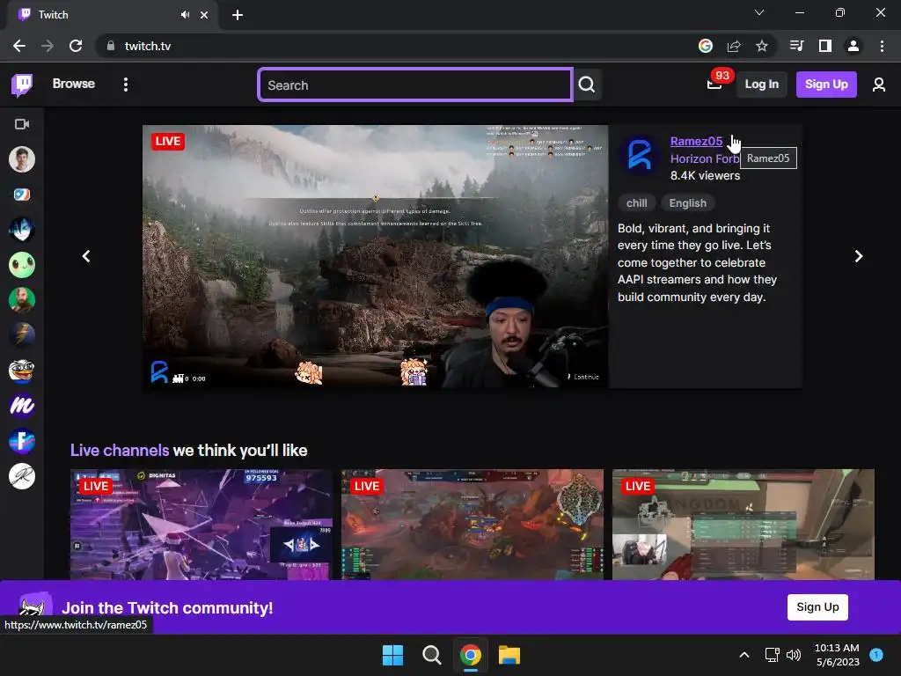
Task: Open the sidebar channel with blue-haired anime avatar
Action: pos(22,230)
